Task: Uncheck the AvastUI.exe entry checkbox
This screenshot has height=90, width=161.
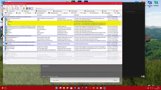Action: click(x=5, y=39)
